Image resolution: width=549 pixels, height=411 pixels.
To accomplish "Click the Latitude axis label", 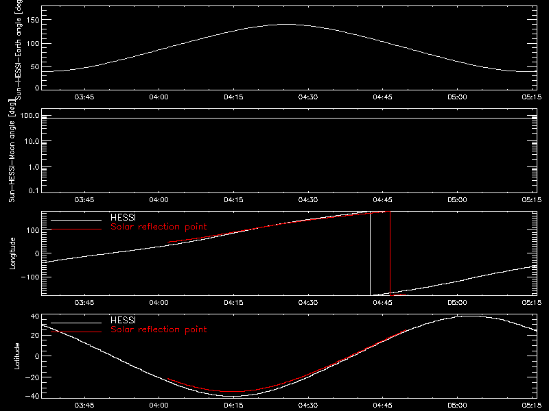I will [x=16, y=356].
